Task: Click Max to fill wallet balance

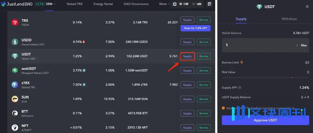Action: 304,45
